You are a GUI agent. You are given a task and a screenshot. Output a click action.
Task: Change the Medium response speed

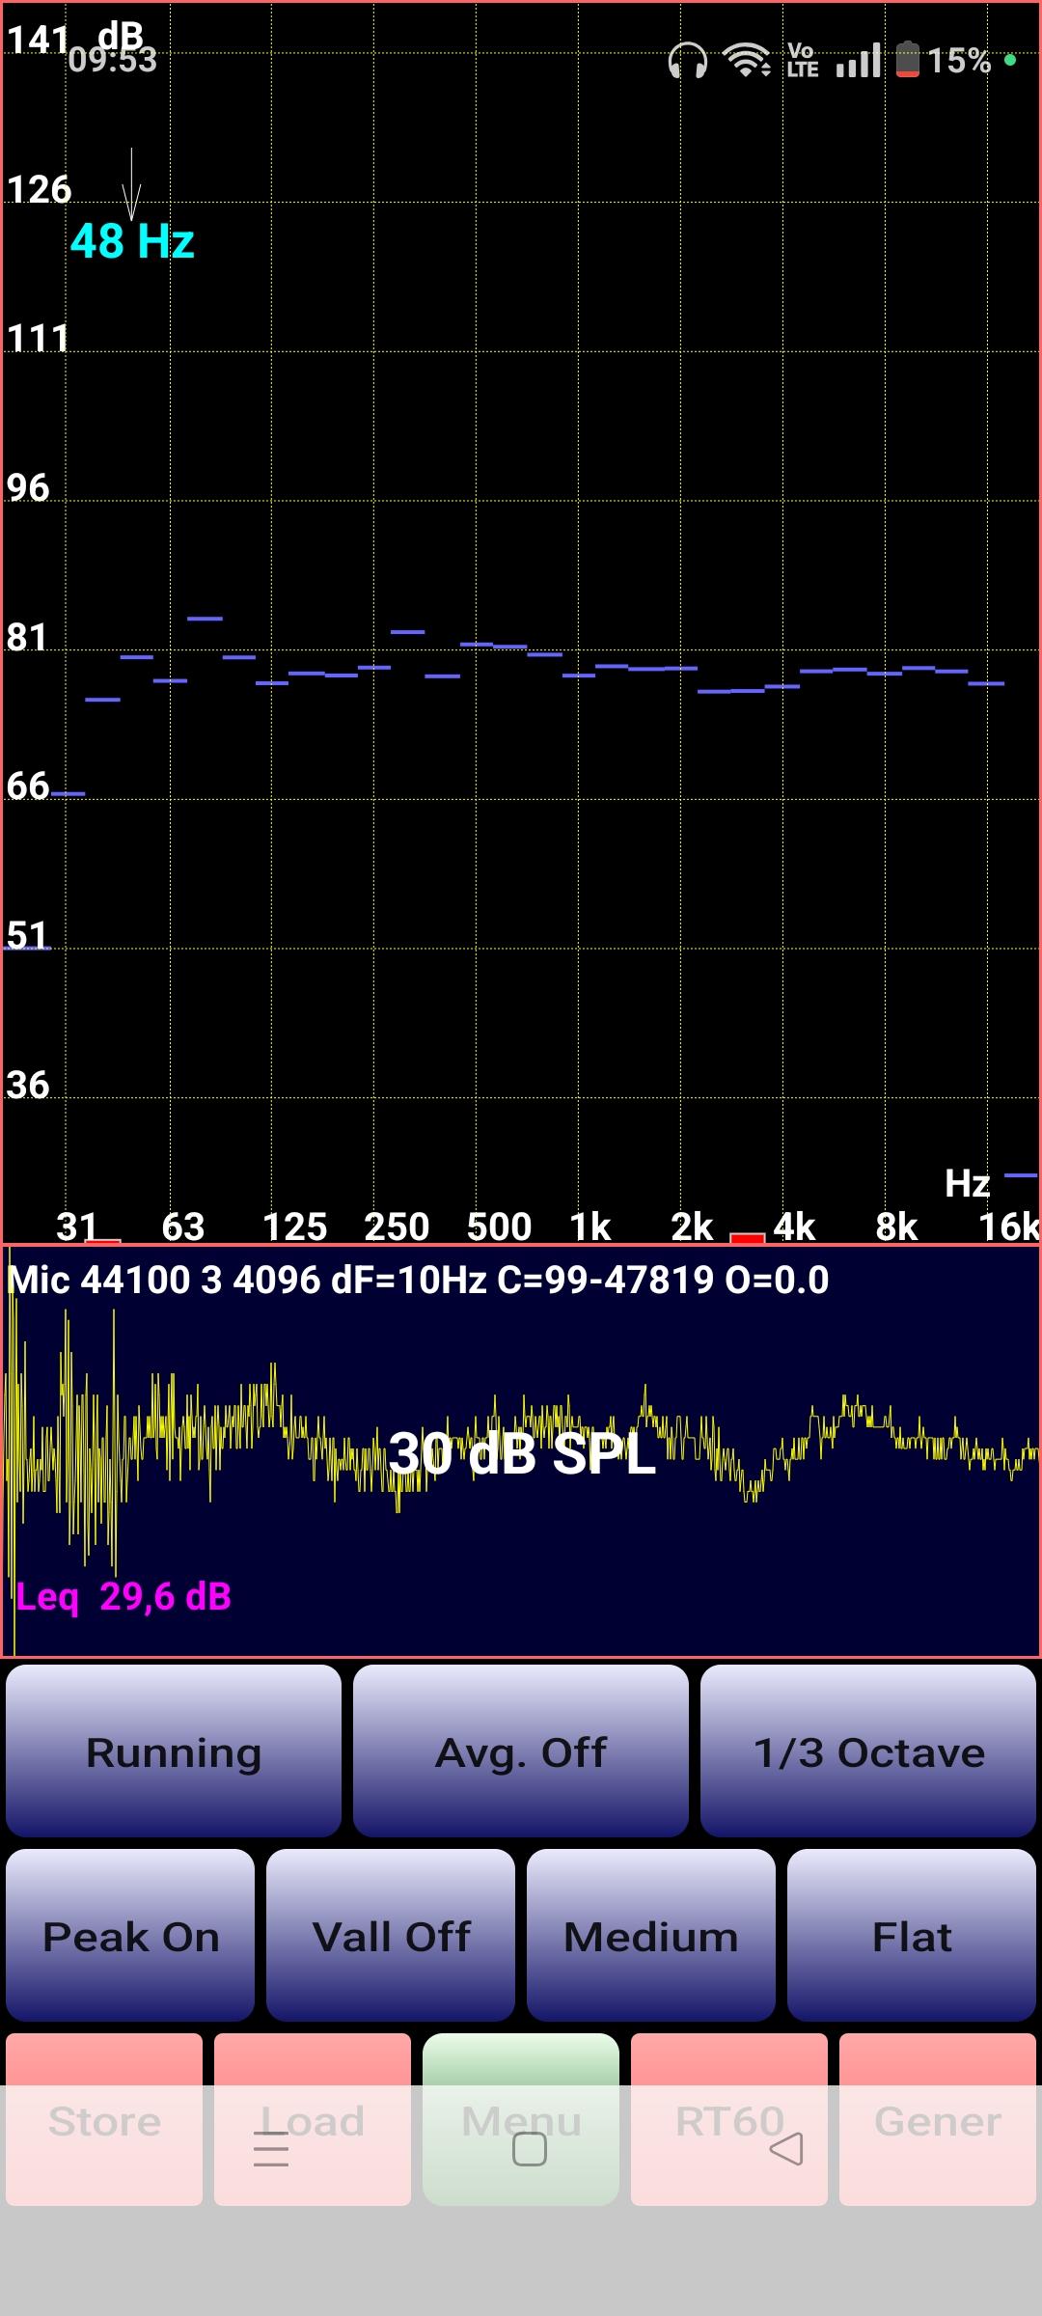651,1935
